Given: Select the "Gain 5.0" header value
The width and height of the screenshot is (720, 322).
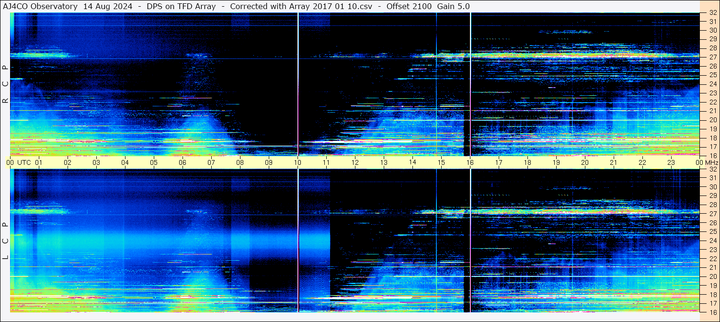Looking at the screenshot, I should tap(453, 6).
